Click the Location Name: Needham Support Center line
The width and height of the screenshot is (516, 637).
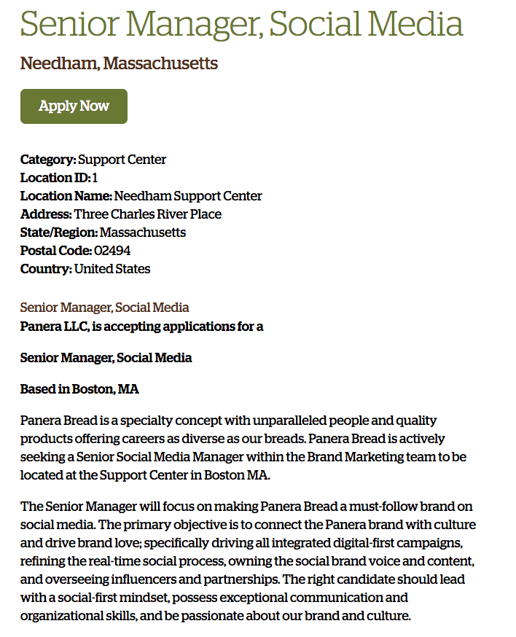pyautogui.click(x=141, y=196)
